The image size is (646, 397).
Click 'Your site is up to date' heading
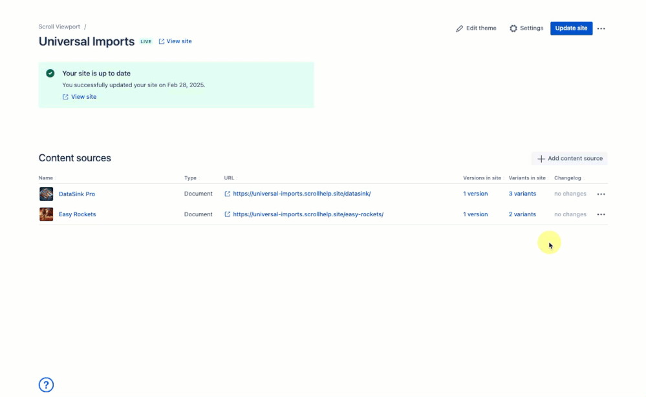[x=96, y=73]
